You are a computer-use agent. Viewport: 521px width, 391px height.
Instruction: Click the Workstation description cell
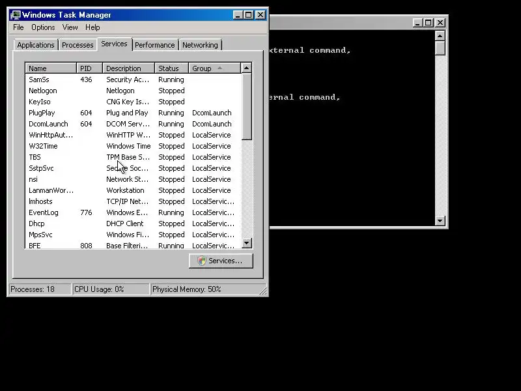(x=125, y=190)
